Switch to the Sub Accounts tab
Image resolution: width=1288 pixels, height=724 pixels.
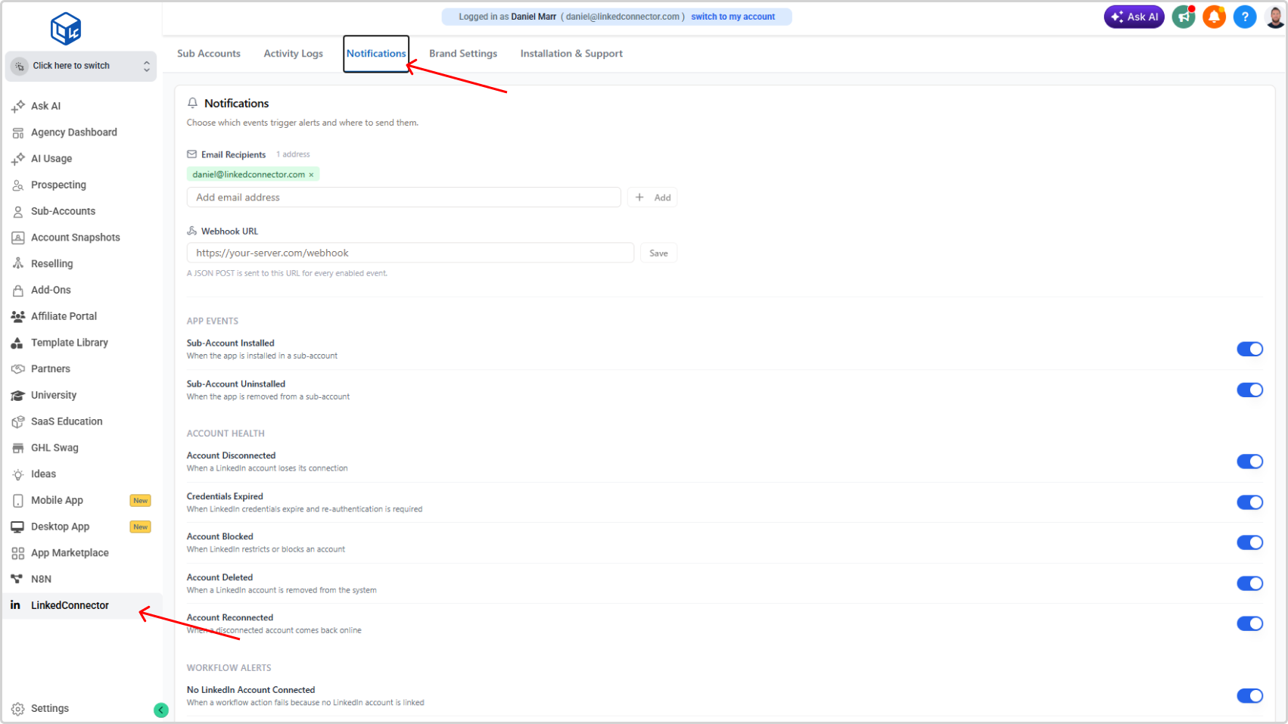[x=209, y=54]
